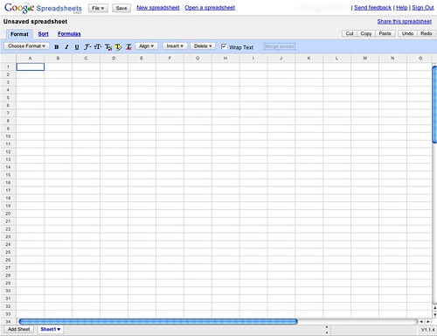Click the V1.1.4 version label
The width and height of the screenshot is (437, 336).
(x=427, y=330)
